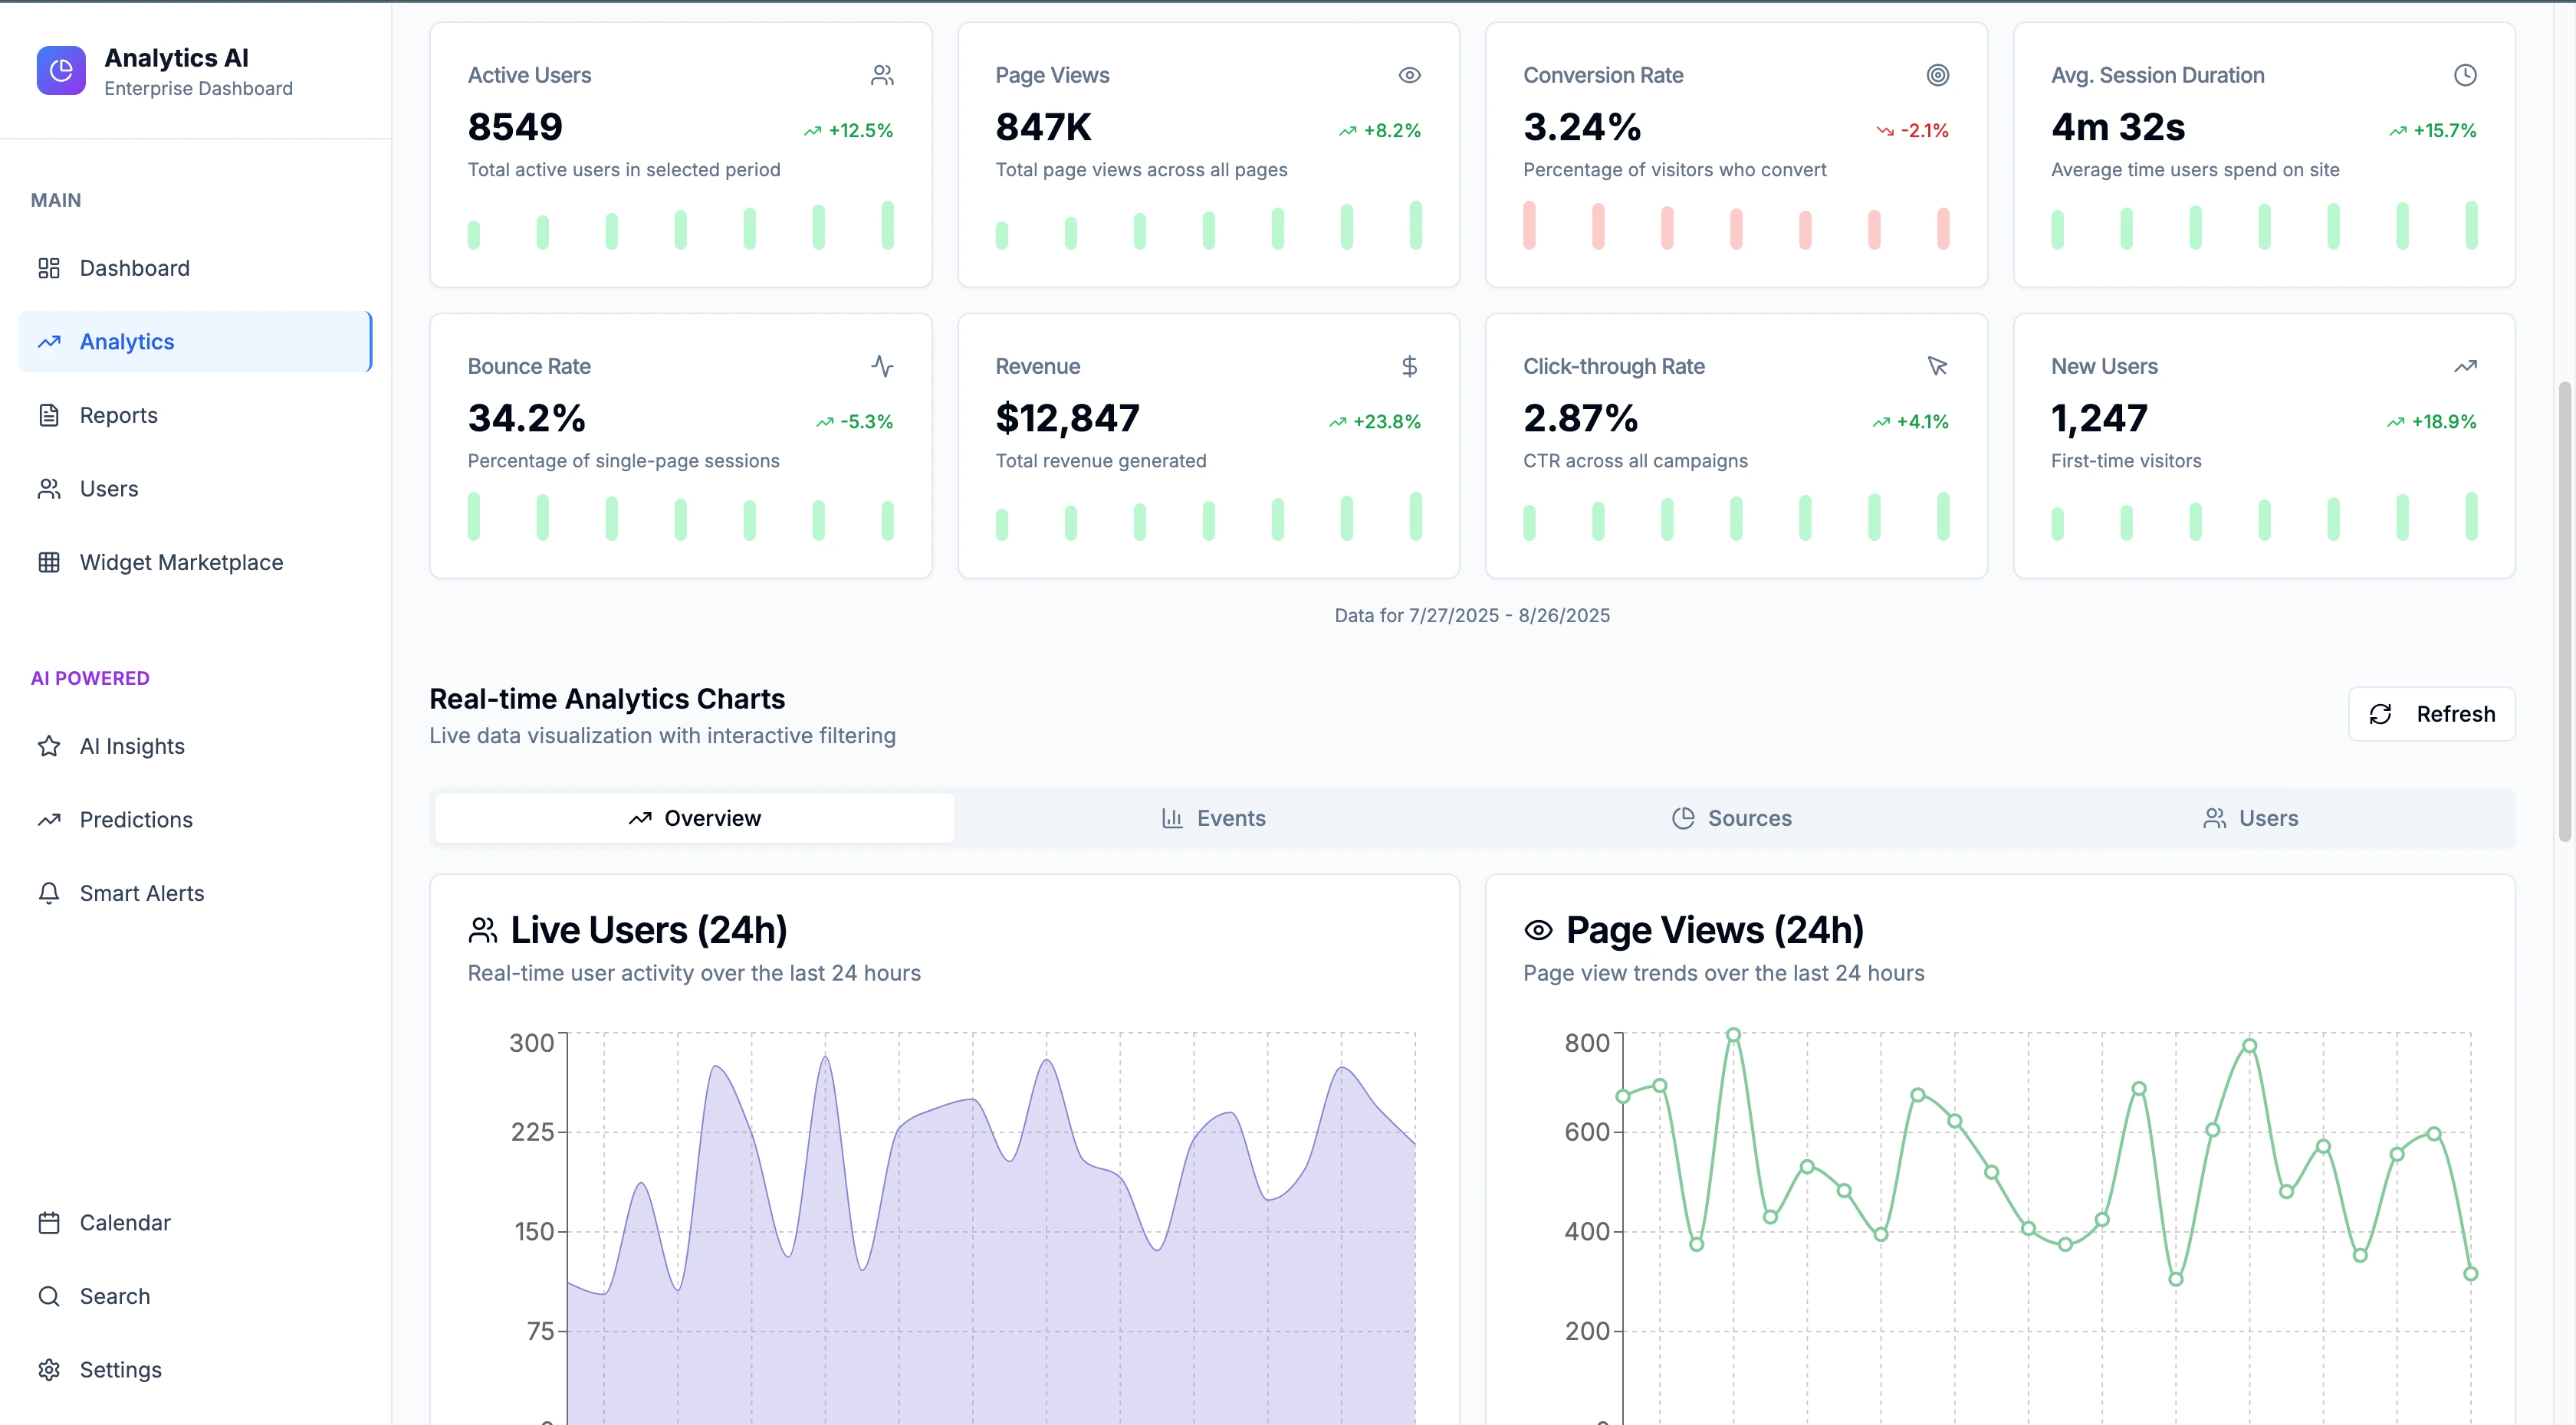Select Analytics in the sidebar
The height and width of the screenshot is (1425, 2576).
pyautogui.click(x=195, y=342)
